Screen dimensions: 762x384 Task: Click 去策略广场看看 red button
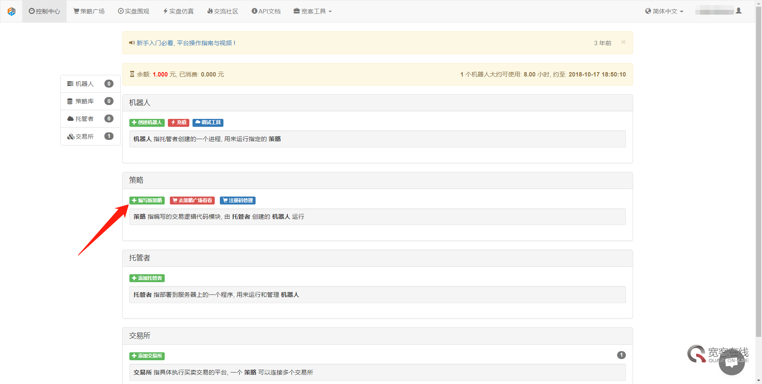(x=192, y=201)
